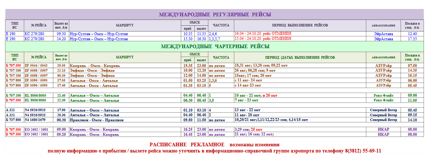Select landing time 14.35

click(412, 71)
